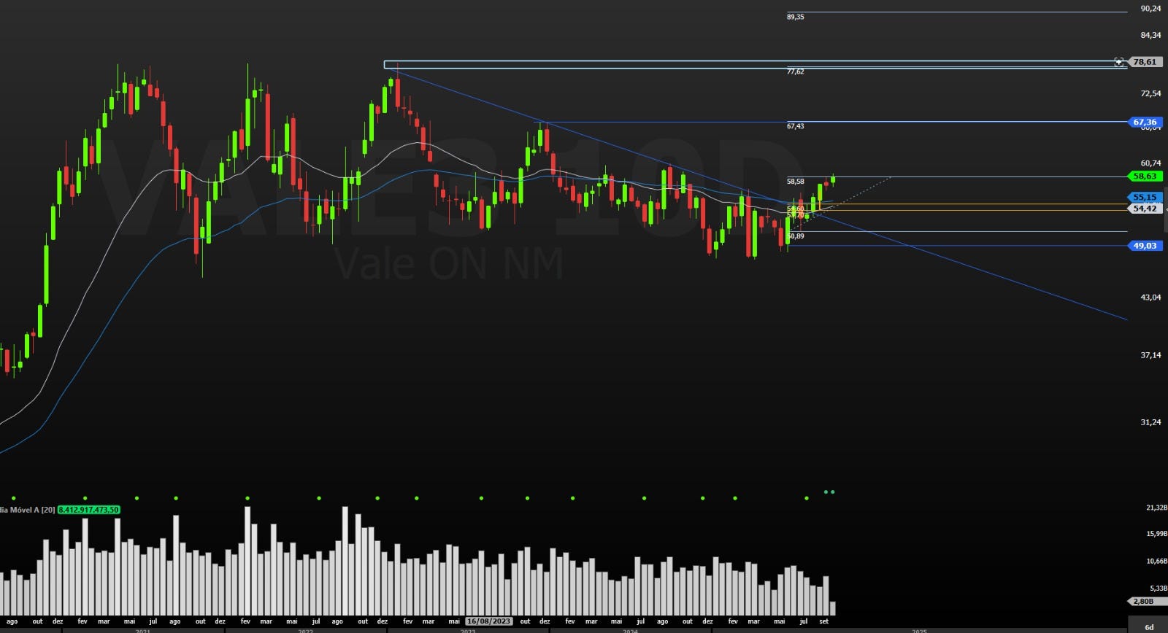The height and width of the screenshot is (633, 1168).
Task: Click the 84,34 price axis value
Action: point(1150,35)
